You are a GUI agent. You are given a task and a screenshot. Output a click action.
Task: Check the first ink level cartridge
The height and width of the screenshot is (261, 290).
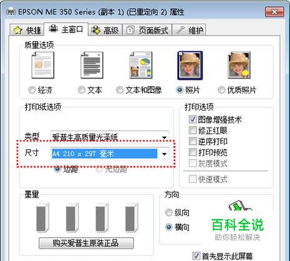pyautogui.click(x=42, y=218)
